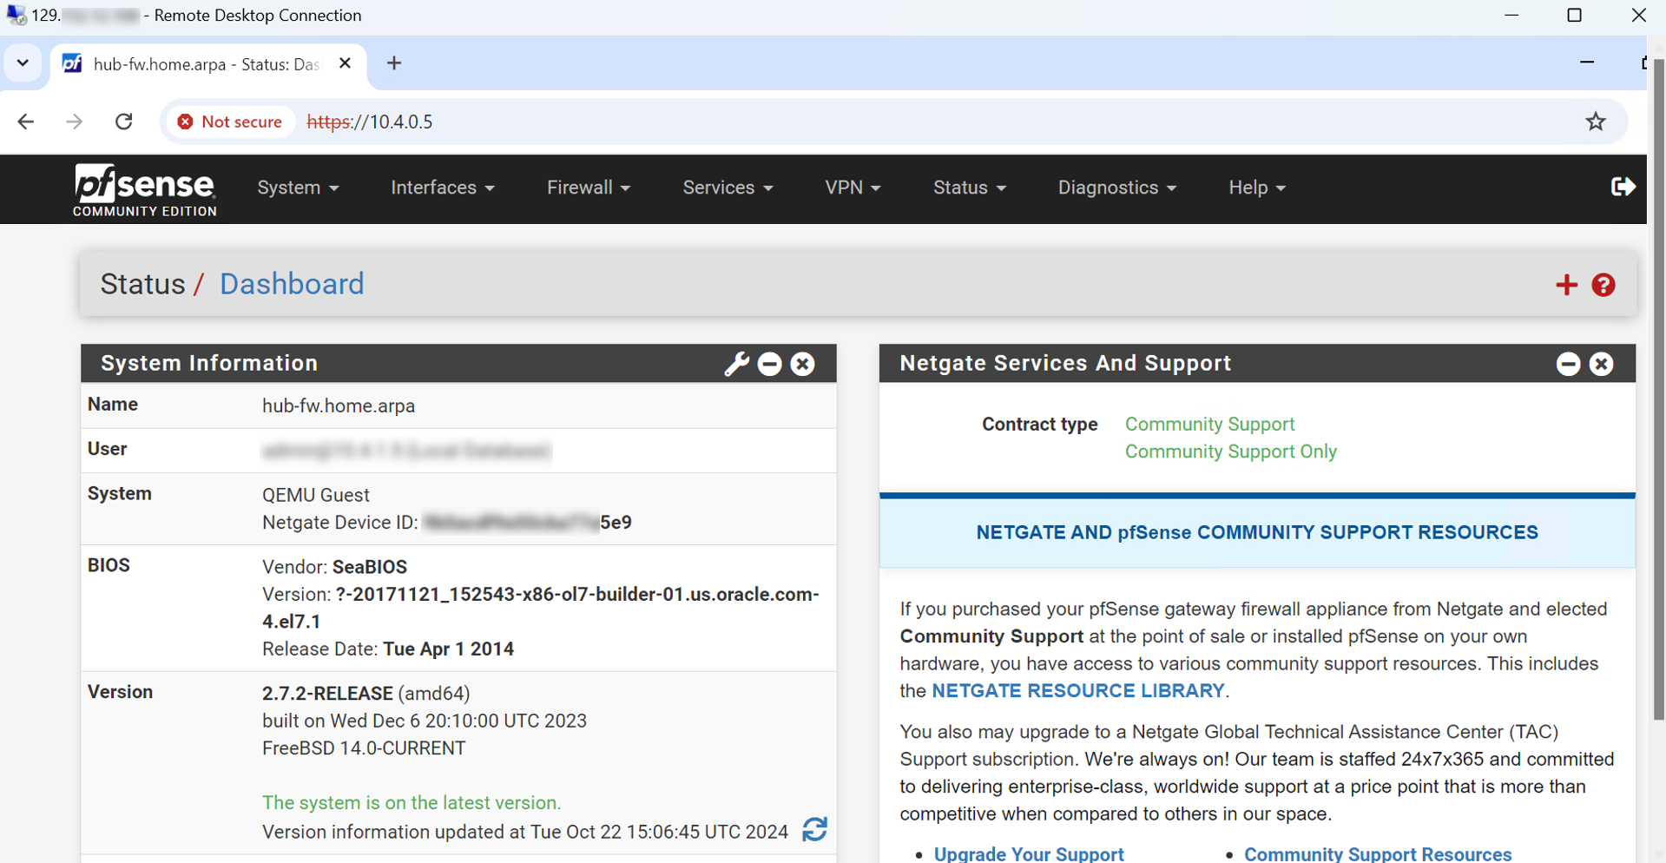This screenshot has width=1666, height=863.
Task: Click the Not secure site warning badge
Action: click(230, 122)
